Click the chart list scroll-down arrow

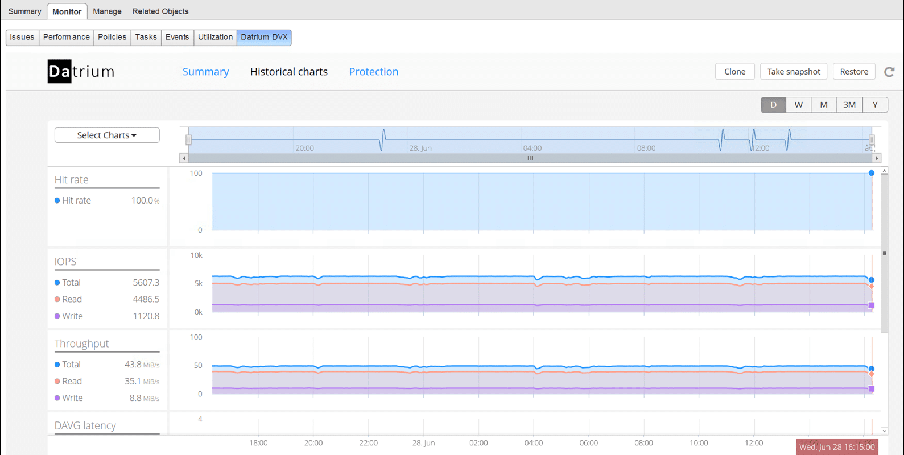click(884, 431)
